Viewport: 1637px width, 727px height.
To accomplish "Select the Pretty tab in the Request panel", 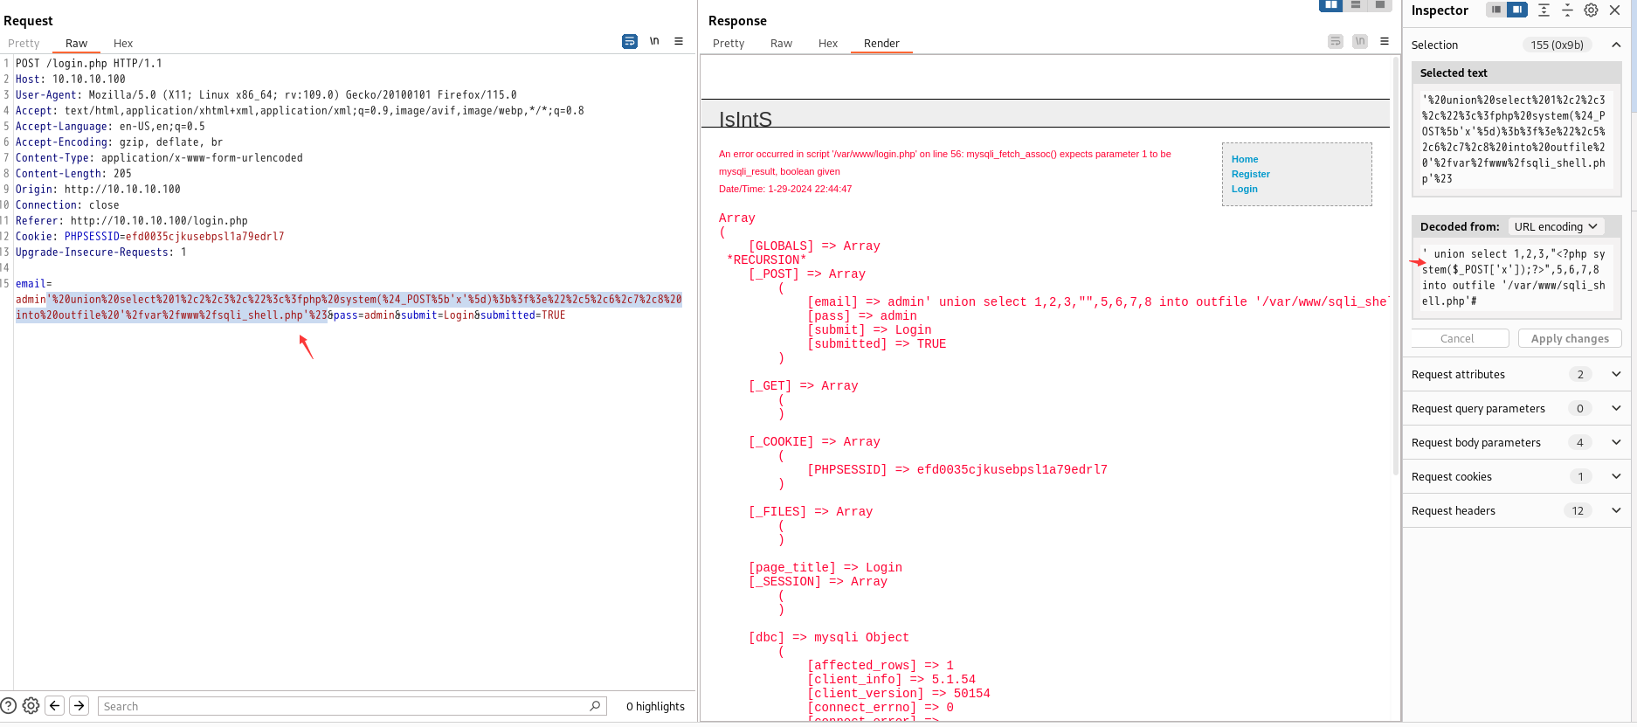I will 24,44.
